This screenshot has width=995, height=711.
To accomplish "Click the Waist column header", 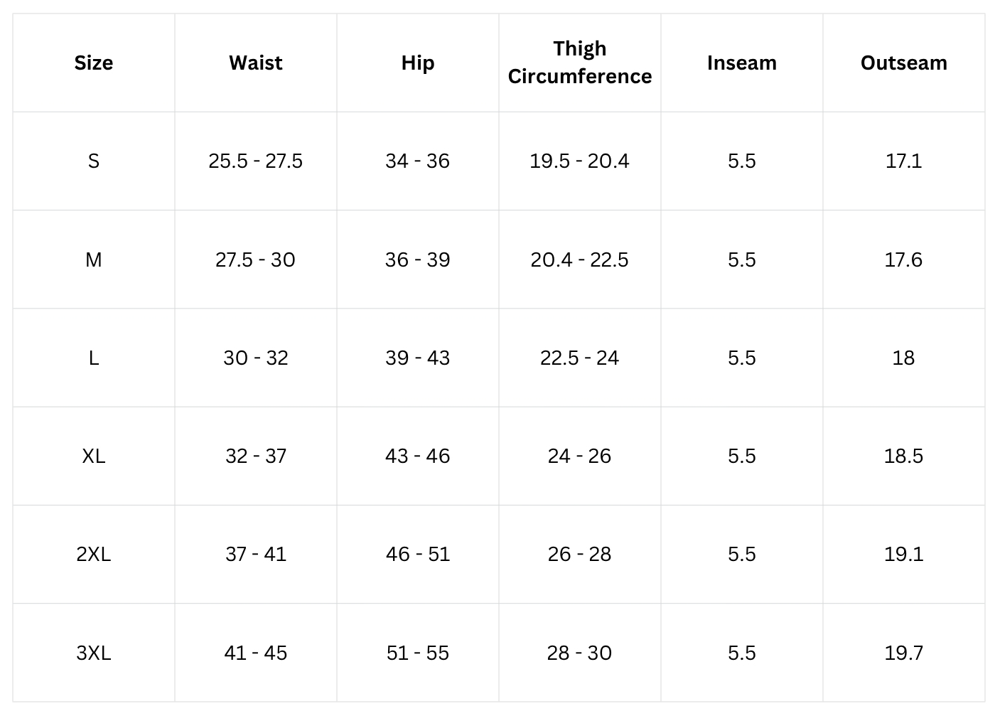I will (256, 63).
